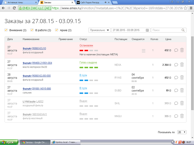Delete the stopped 95860-63J10 order via trash icon
194x145 pixels.
tap(182, 50)
